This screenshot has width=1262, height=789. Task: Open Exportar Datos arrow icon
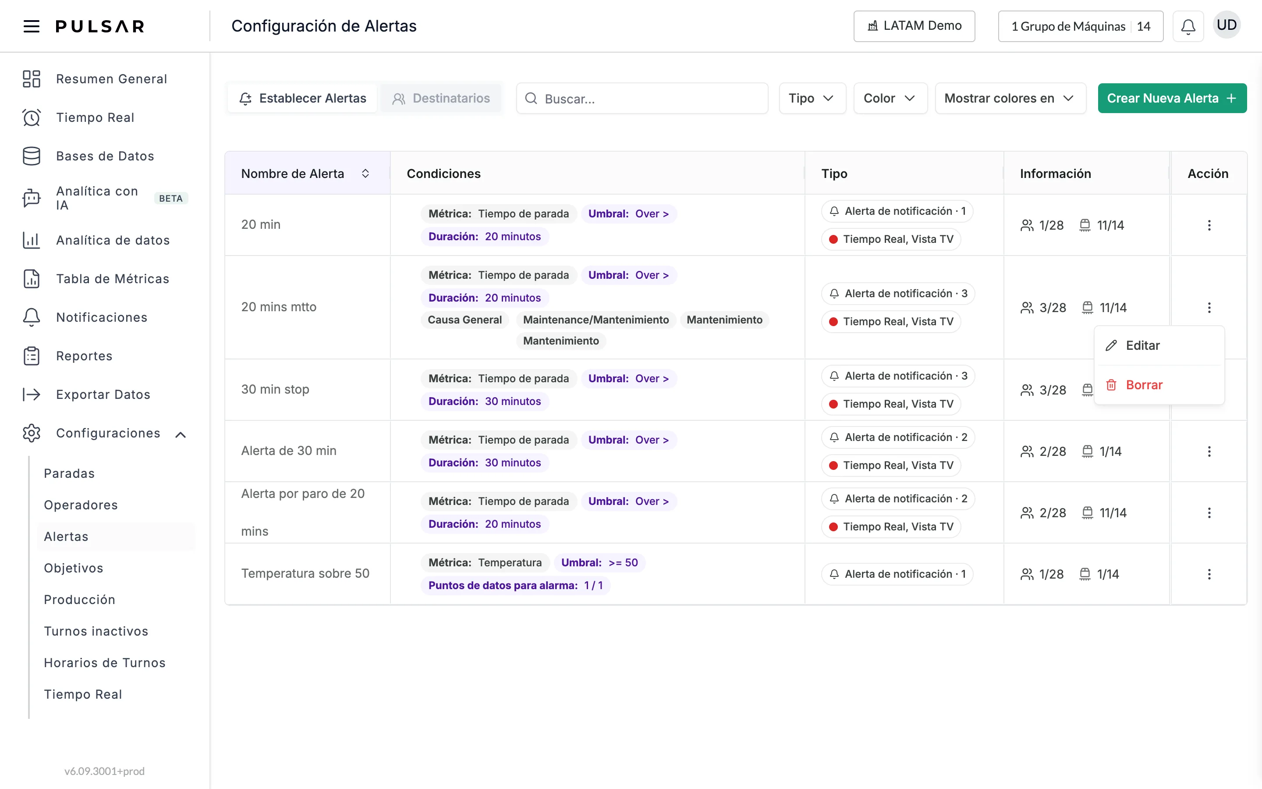pos(31,394)
